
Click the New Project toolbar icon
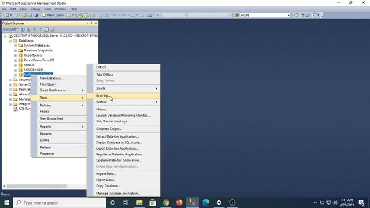6,15
